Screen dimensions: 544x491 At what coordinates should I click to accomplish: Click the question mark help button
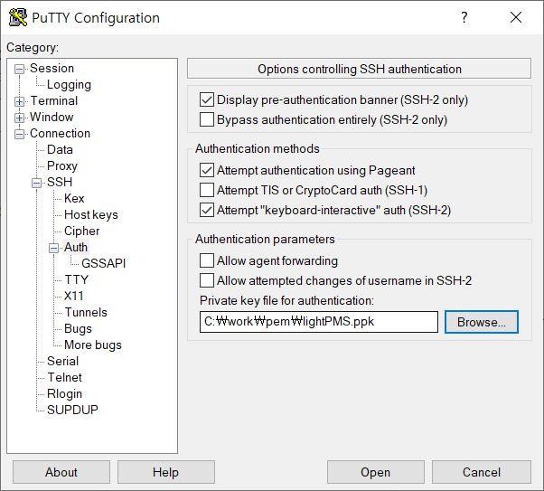click(x=464, y=17)
